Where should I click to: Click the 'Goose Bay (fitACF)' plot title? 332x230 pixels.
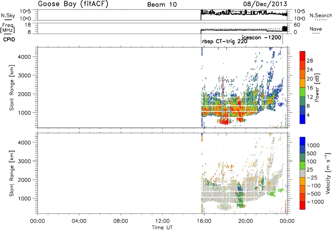(x=73, y=4)
